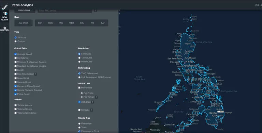The image size is (262, 133).
Task: Click help icon next to Fill Gaps
Action: point(91,110)
